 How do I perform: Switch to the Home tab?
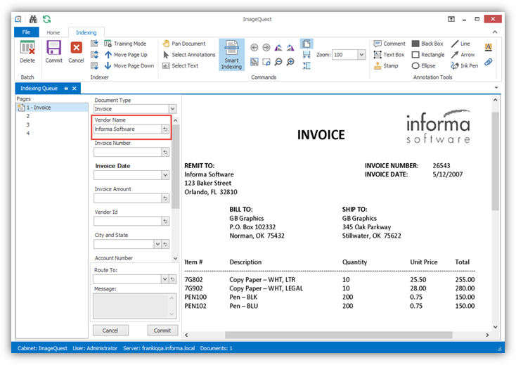click(x=53, y=32)
